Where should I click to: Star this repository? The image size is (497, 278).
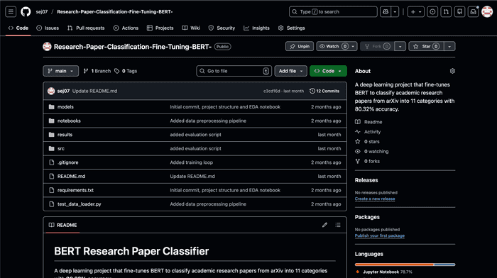point(426,46)
